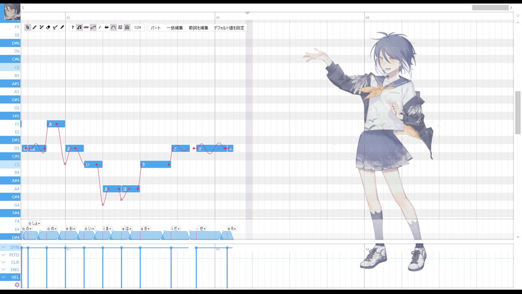Click the horizontal scrollbar thumb
Screen dimensions: 522x294
tap(490, 7)
